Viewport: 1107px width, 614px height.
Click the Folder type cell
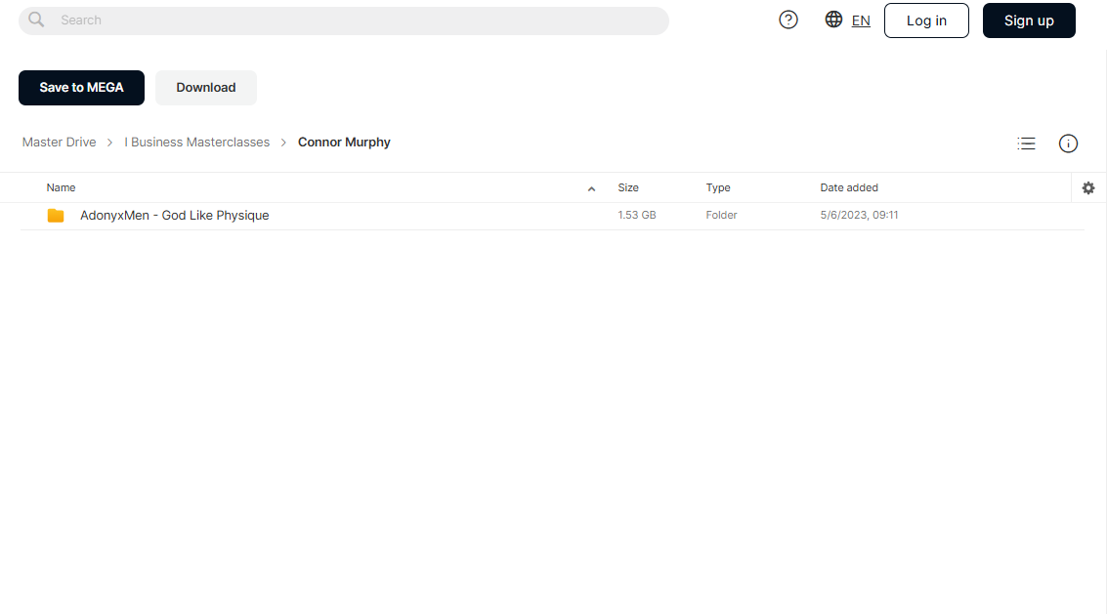click(x=721, y=216)
